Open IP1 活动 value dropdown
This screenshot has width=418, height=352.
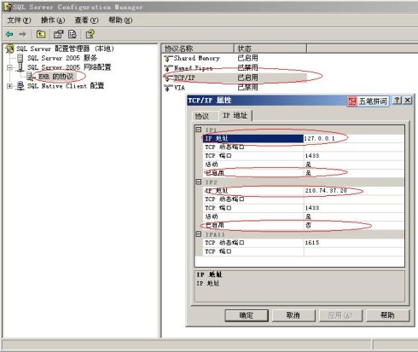pyautogui.click(x=354, y=164)
